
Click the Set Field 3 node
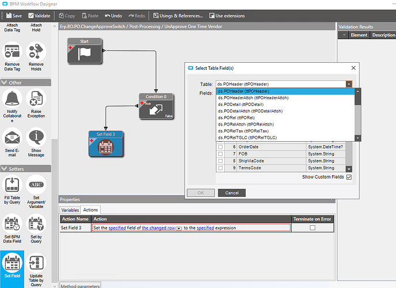(x=106, y=143)
